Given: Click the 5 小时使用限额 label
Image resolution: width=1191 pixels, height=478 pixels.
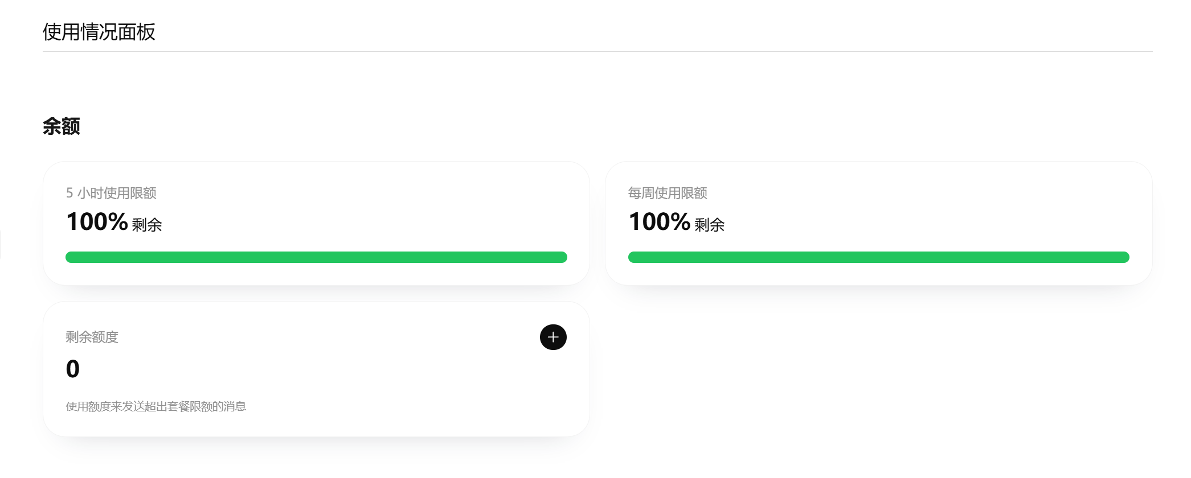Looking at the screenshot, I should click(111, 193).
